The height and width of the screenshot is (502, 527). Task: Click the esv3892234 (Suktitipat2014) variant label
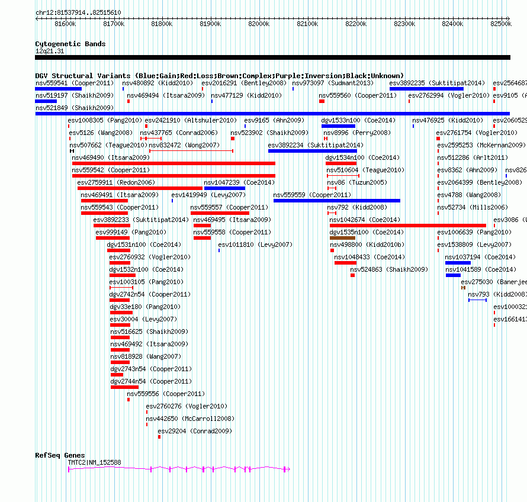[x=316, y=145]
